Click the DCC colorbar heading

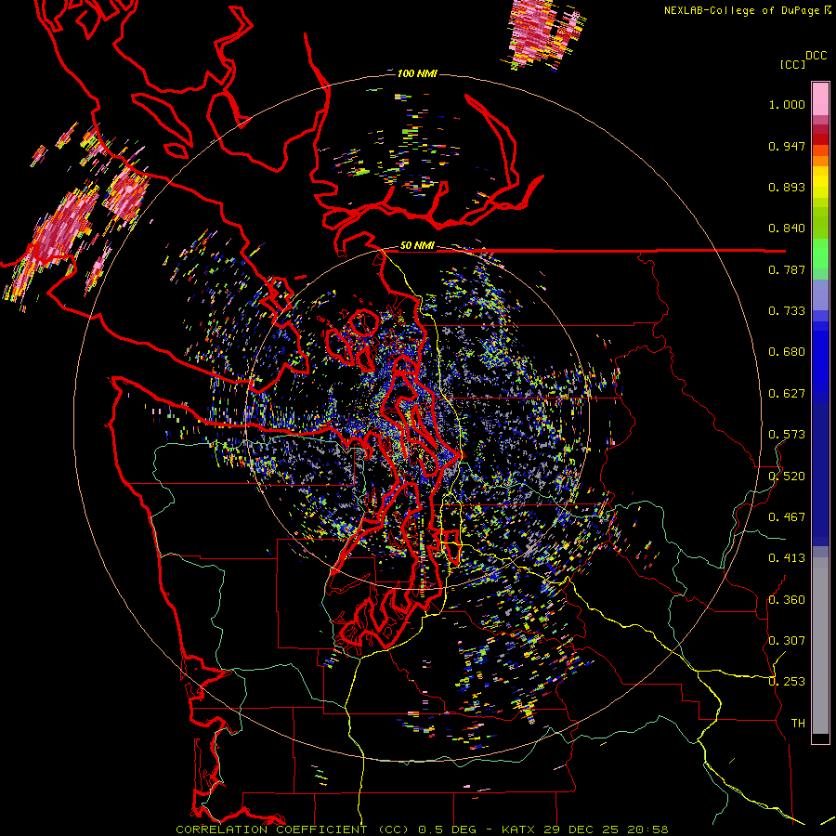click(x=816, y=56)
